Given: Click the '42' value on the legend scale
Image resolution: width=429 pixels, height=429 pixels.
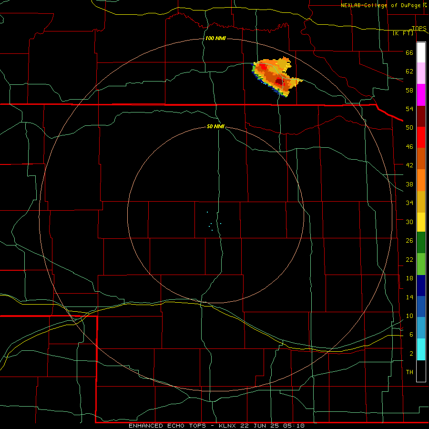Looking at the screenshot, I should (409, 165).
